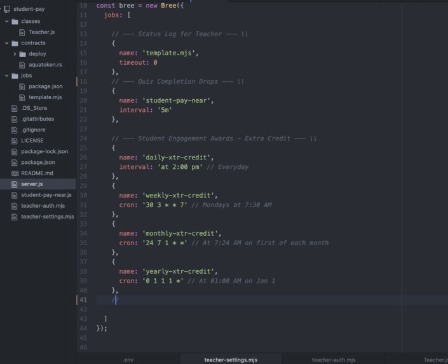The width and height of the screenshot is (448, 364).
Task: Click the teacher-auth.mjs file icon in tree
Action: pos(14,206)
